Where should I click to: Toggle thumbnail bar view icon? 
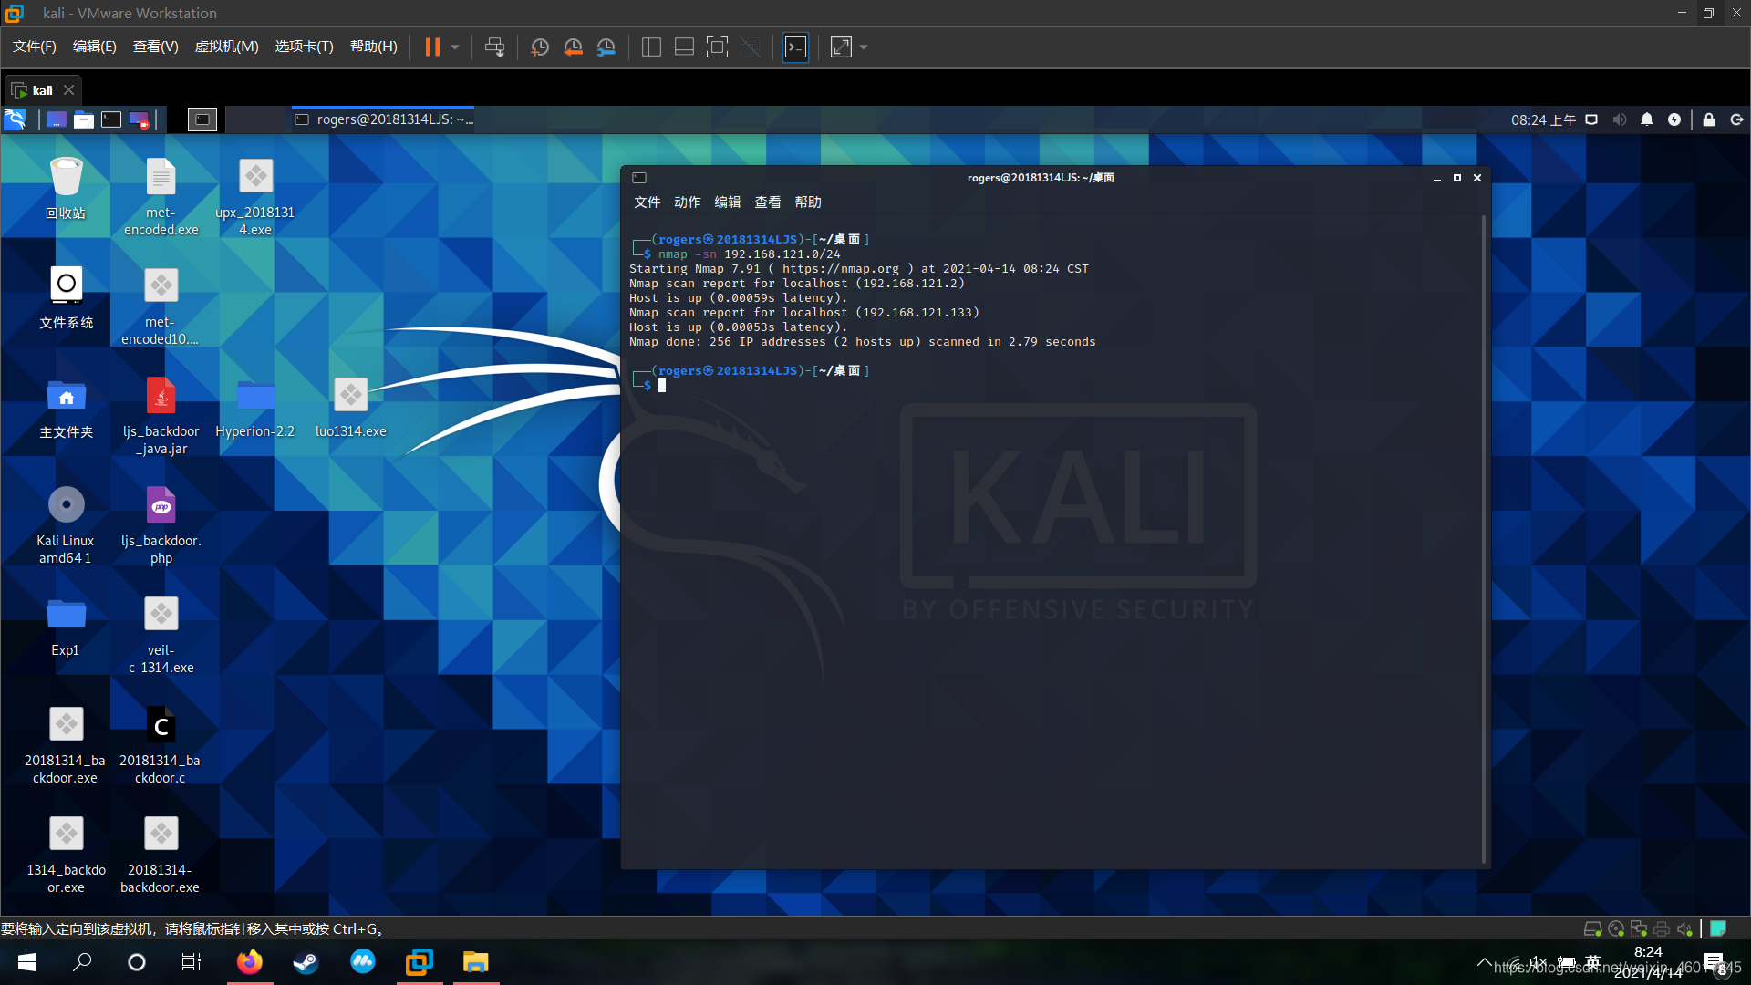click(x=684, y=47)
